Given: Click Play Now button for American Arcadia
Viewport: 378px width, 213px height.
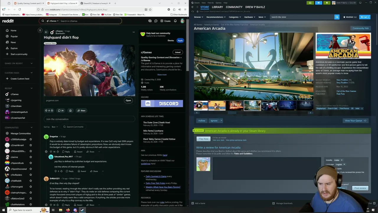Looking at the screenshot, I should coord(203,139).
